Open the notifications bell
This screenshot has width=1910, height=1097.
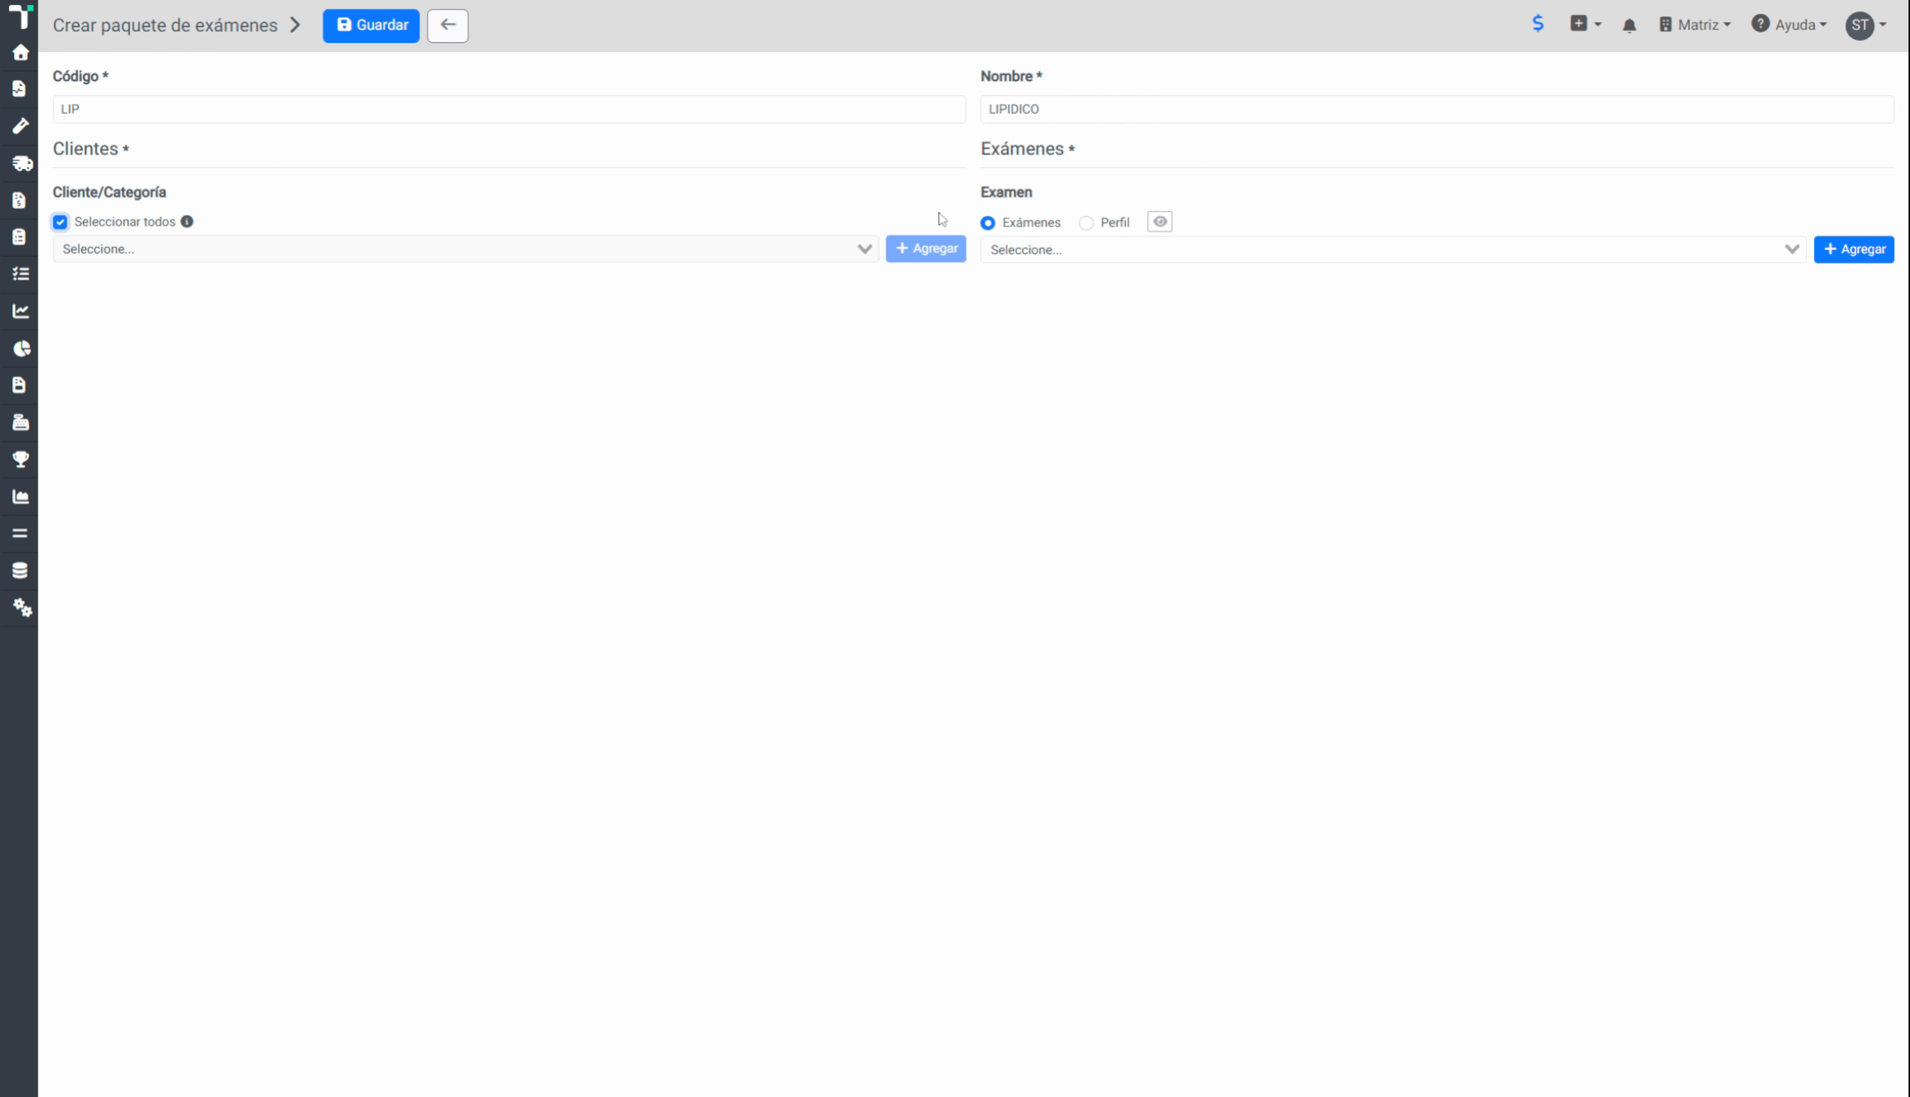[x=1629, y=25]
